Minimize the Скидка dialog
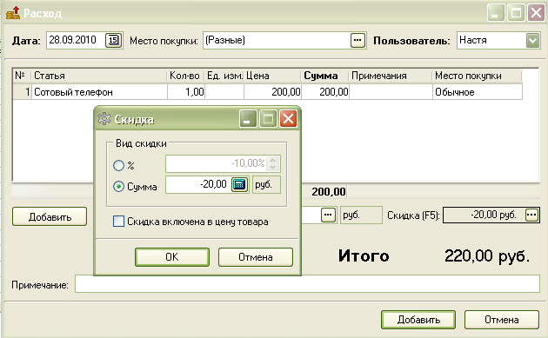Viewport: 548px width, 338px height. [248, 119]
